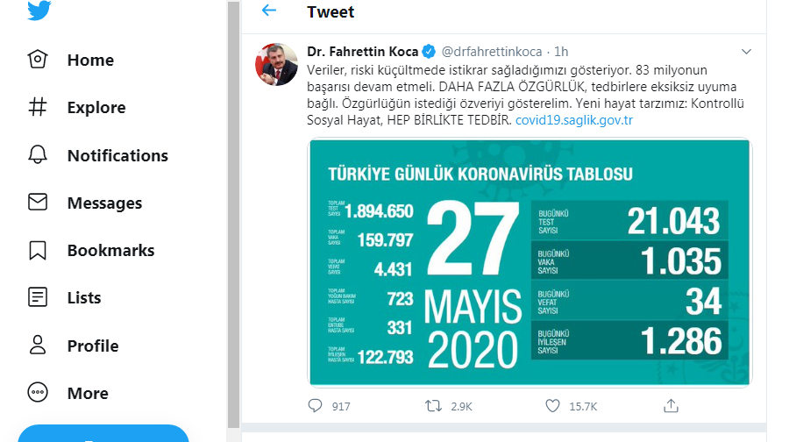Expand the tweet options chevron

(746, 52)
